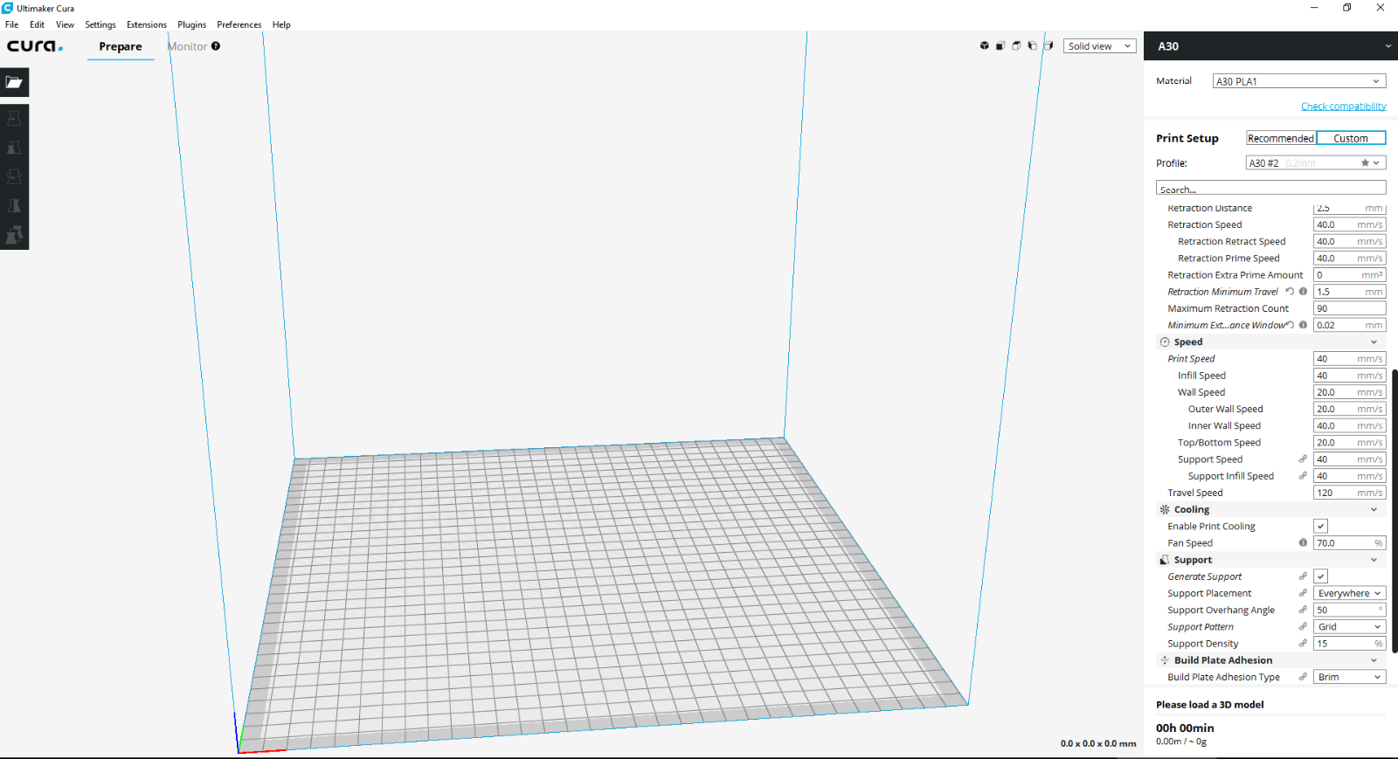Image resolution: width=1398 pixels, height=759 pixels.
Task: Select the Scale tool in left toolbar
Action: (14, 148)
